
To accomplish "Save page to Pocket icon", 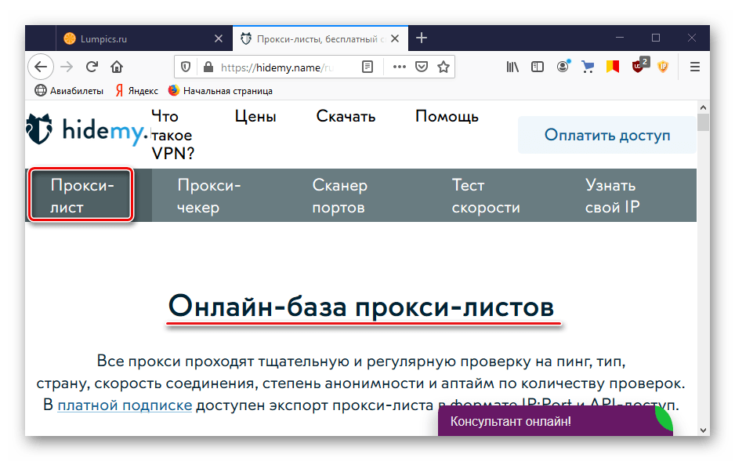I will (422, 67).
